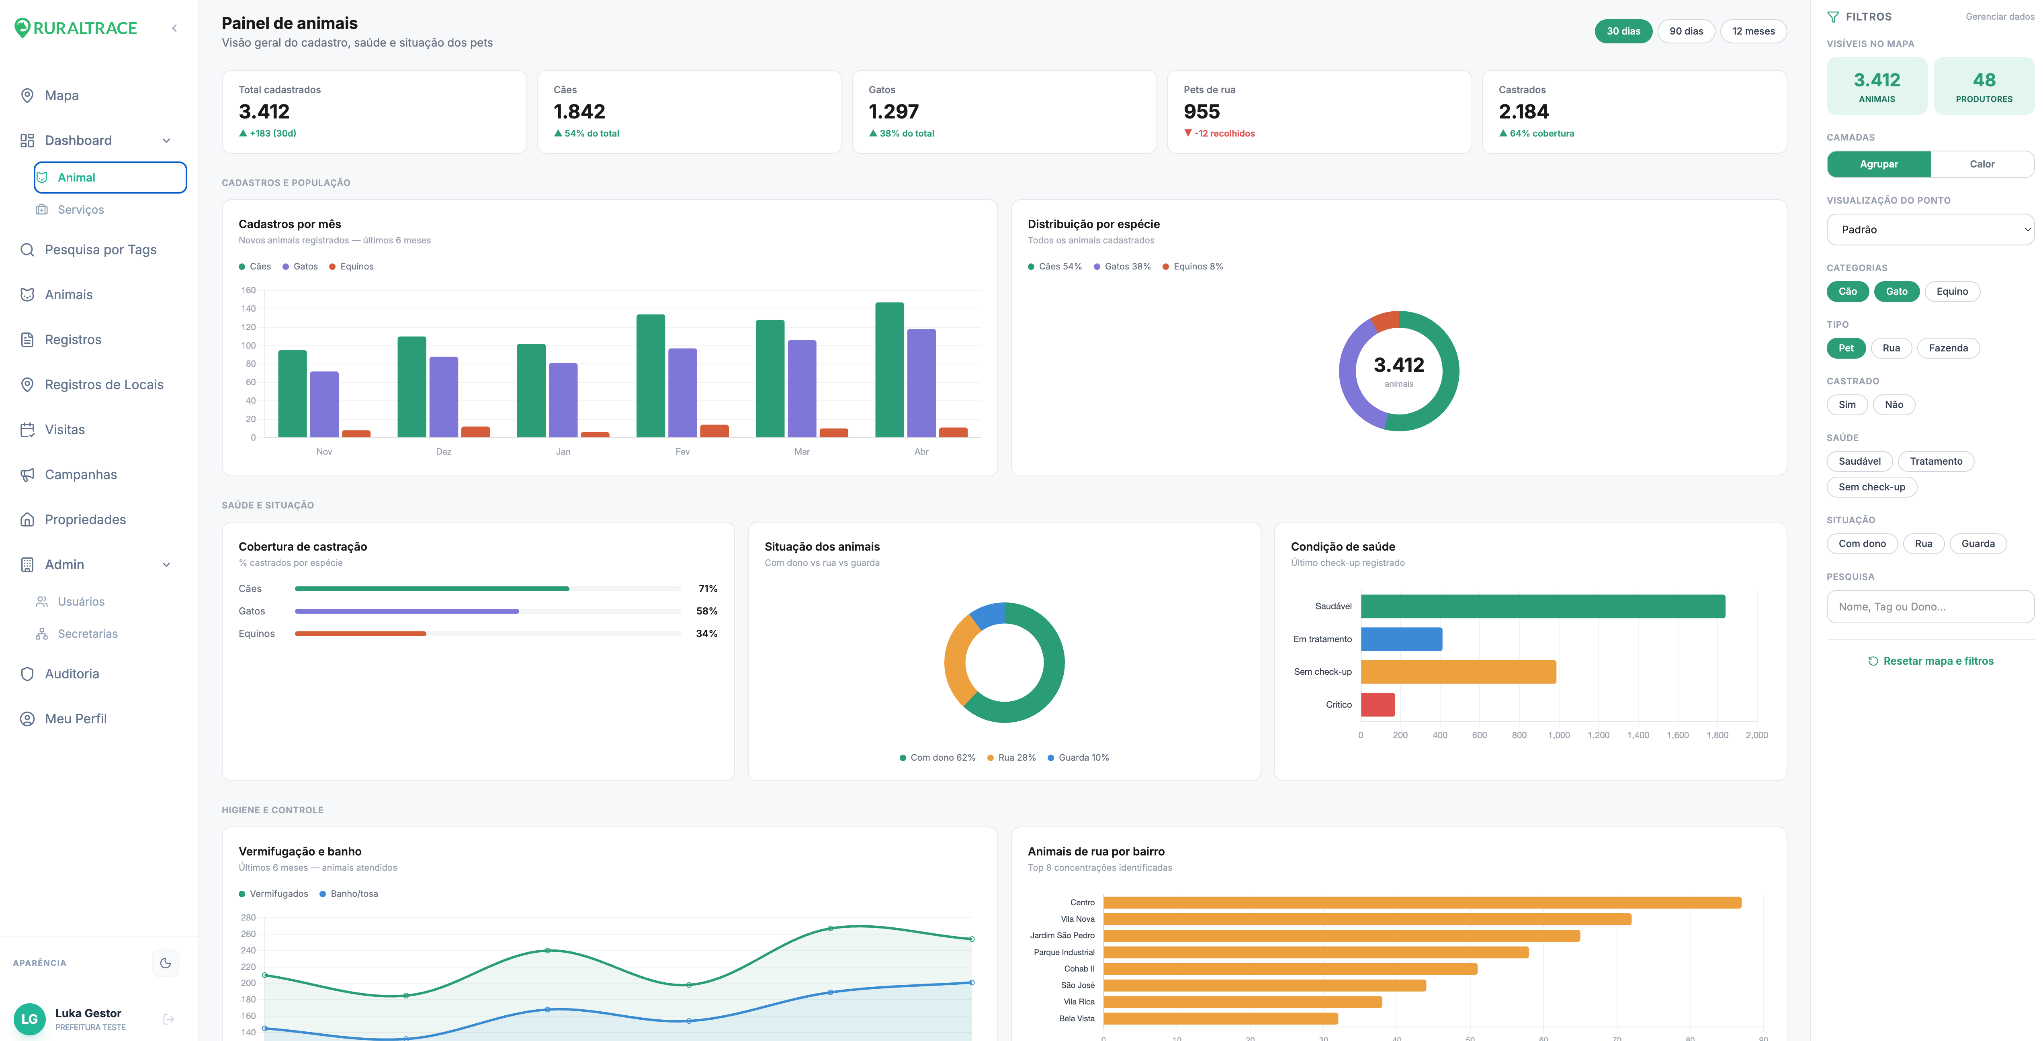Collapse the Dashboard menu chevron

[166, 140]
